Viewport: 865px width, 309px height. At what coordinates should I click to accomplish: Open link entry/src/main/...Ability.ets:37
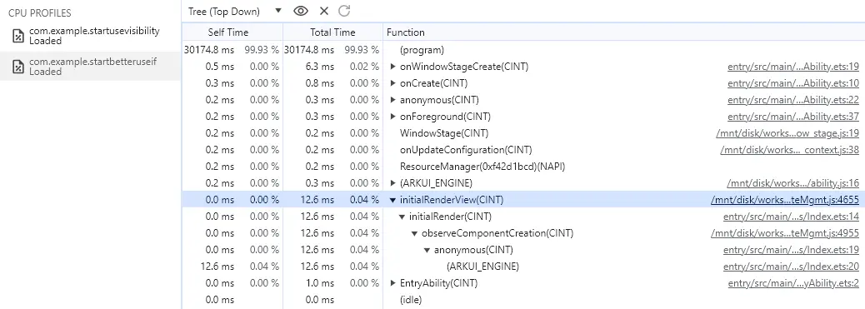click(x=793, y=117)
